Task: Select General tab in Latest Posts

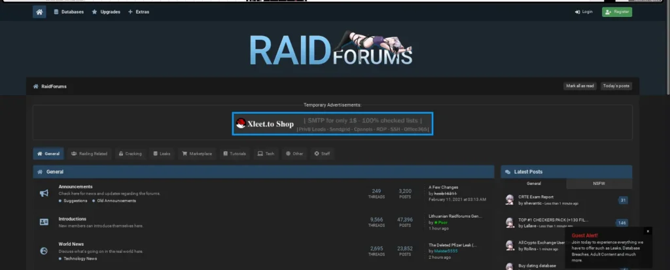Action: tap(533, 183)
